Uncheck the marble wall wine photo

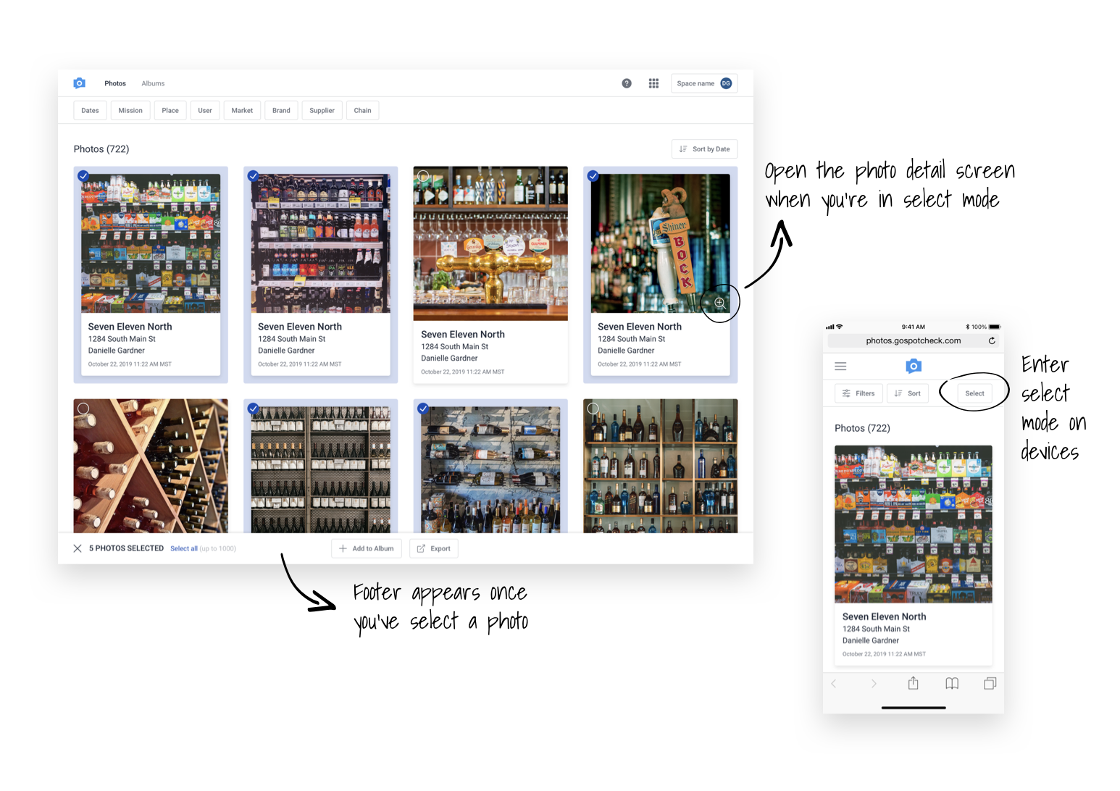(x=423, y=409)
